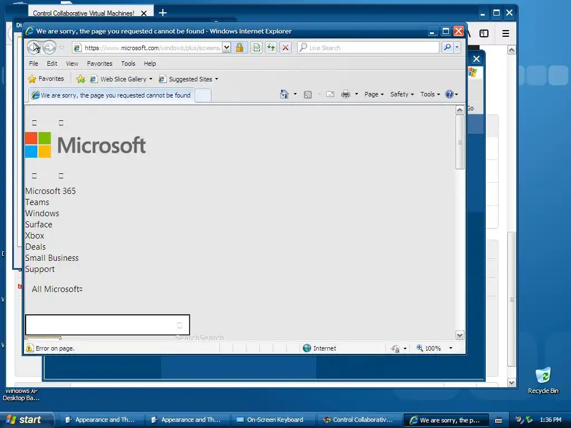Click the red Stop loading icon

[x=285, y=47]
